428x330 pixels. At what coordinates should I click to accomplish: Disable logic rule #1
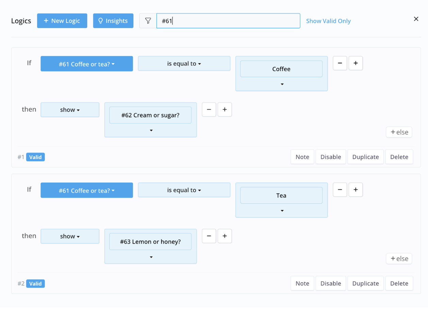pos(330,157)
